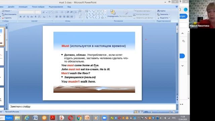215x121 pixels.
Task: Open the bullets list dropdown
Action: point(57,12)
